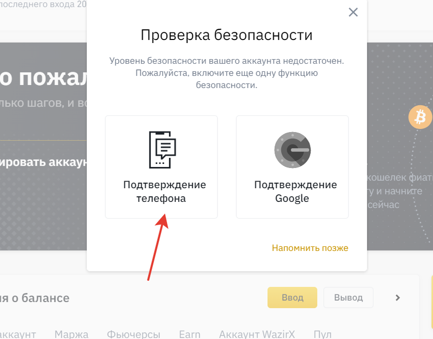This screenshot has height=339, width=433.
Task: Dismiss the security check dialog
Action: point(353,12)
